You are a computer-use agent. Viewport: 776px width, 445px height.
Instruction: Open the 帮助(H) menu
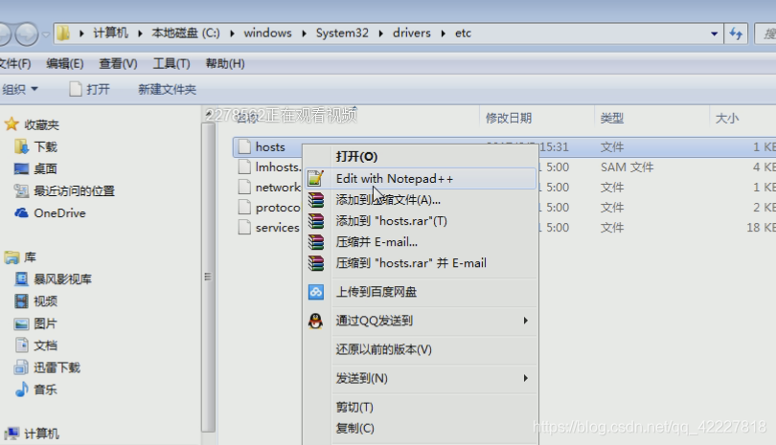[x=225, y=63]
